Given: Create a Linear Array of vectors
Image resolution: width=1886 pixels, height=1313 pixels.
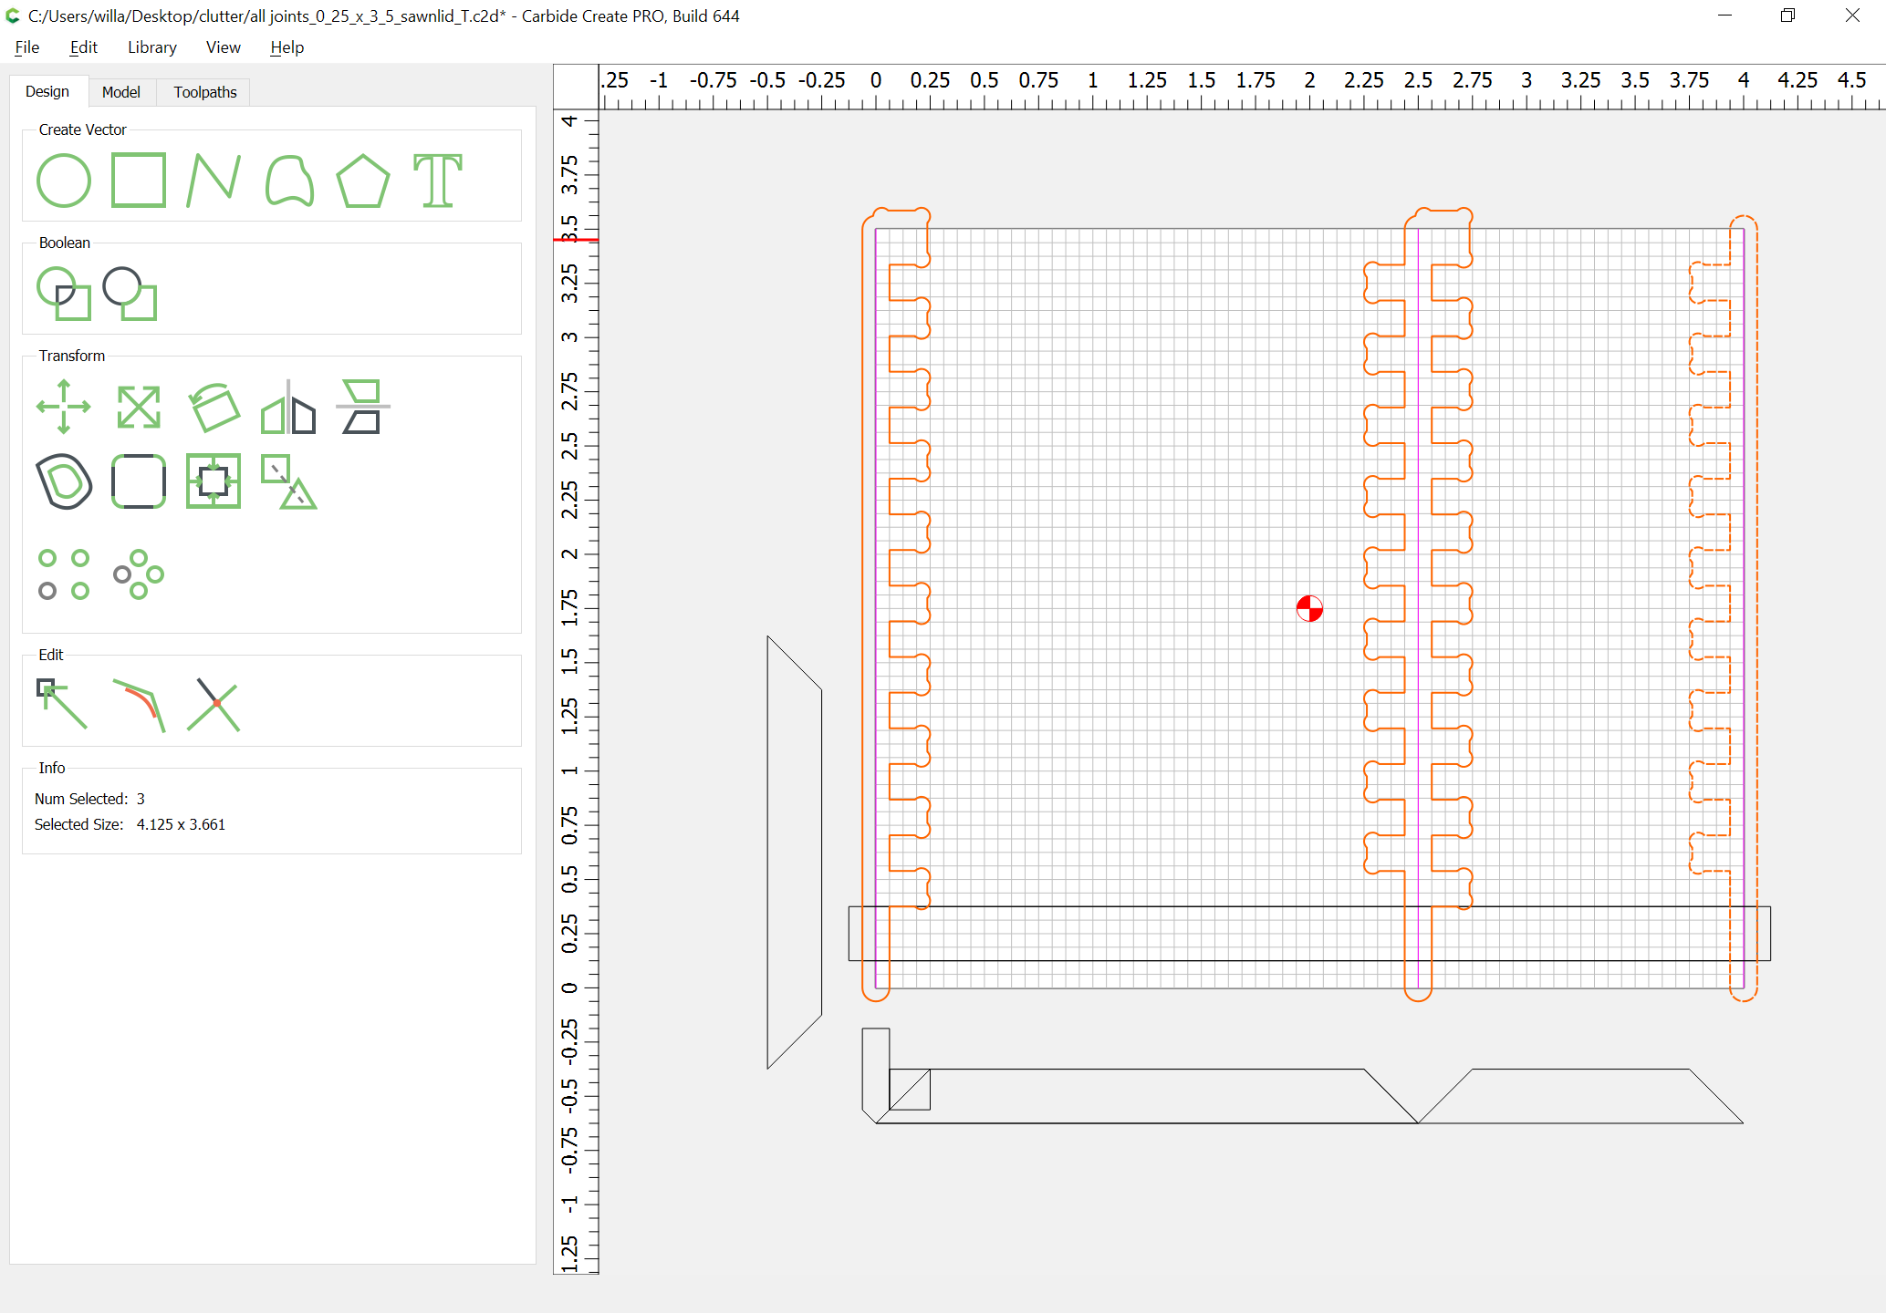Looking at the screenshot, I should click(64, 574).
